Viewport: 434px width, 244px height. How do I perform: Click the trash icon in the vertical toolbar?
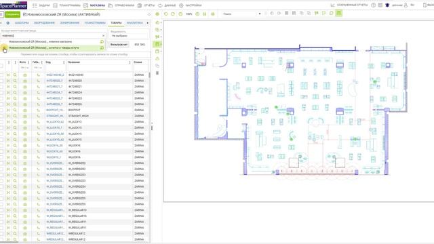click(x=157, y=73)
